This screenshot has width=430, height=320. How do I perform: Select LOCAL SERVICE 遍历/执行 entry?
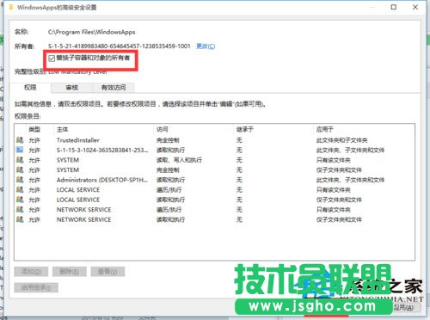coord(214,190)
